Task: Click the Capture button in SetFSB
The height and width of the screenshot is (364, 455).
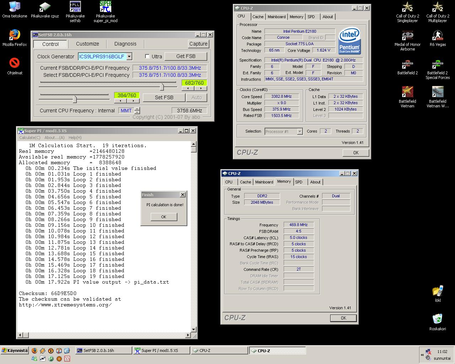Action: tap(198, 44)
